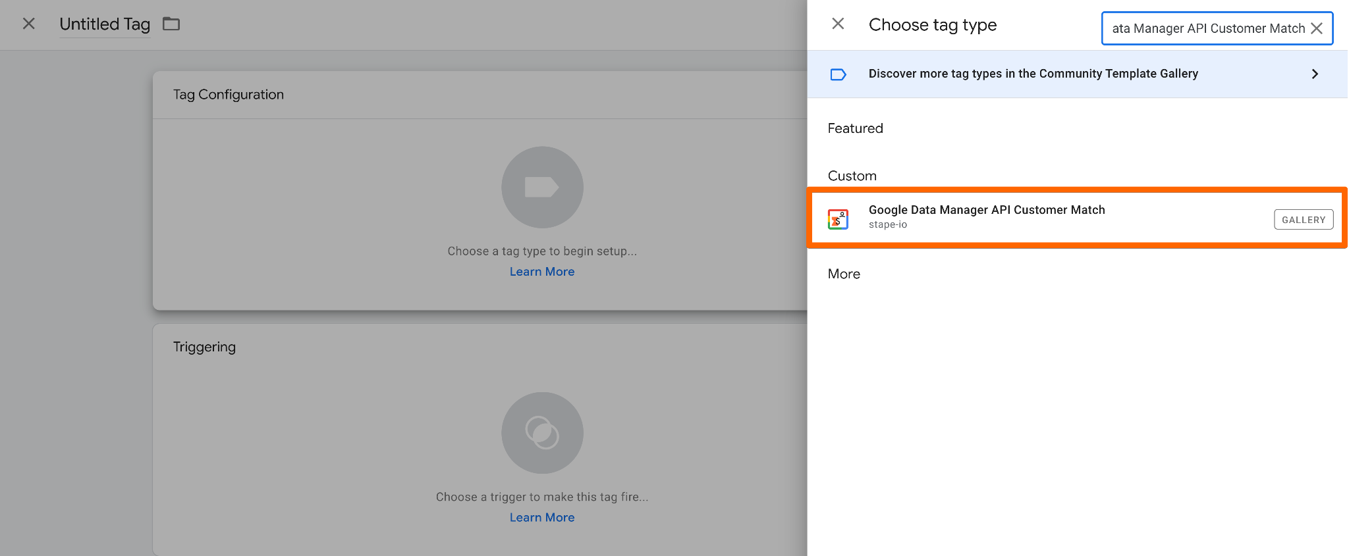Open the folder icon next to tag name

(171, 24)
